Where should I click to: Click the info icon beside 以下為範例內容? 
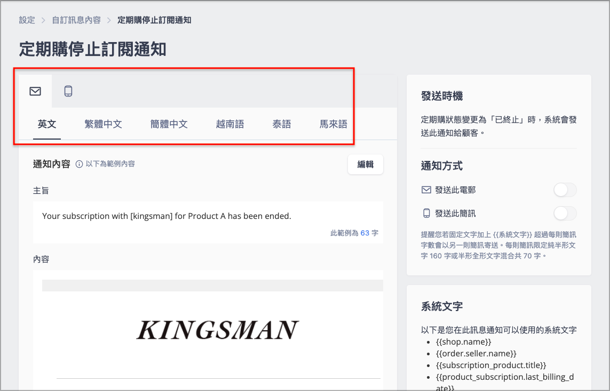[x=79, y=164]
